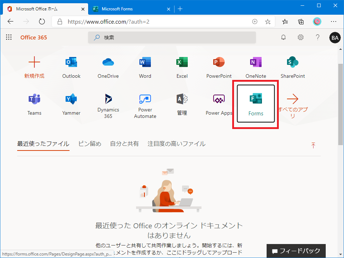Screen dimensions: 344x258
Task: Click the browser back arrow
Action: [x=10, y=21]
